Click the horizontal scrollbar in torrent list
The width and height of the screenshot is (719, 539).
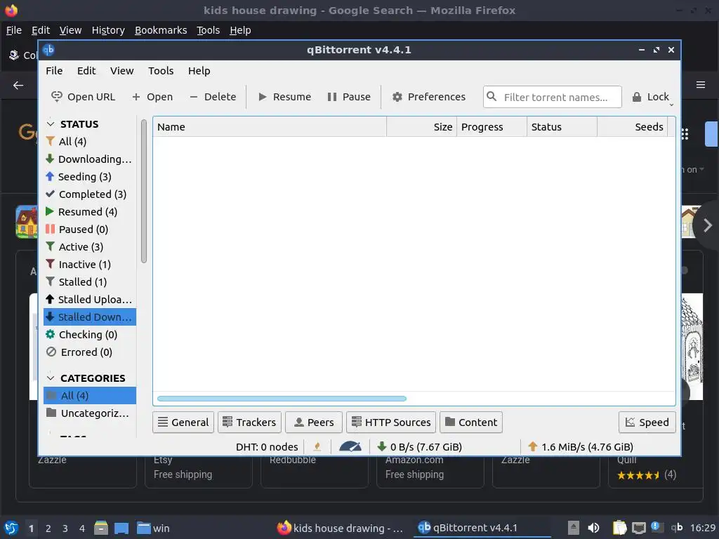coord(282,399)
